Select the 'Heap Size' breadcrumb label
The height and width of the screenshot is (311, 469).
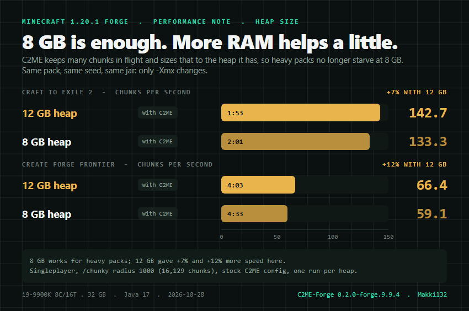coord(277,22)
